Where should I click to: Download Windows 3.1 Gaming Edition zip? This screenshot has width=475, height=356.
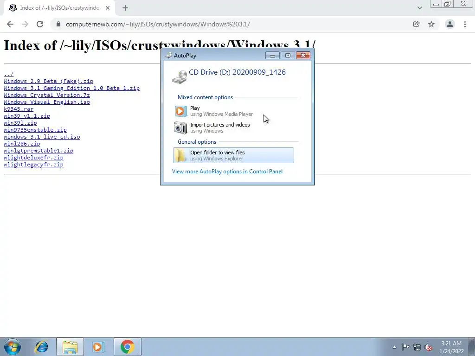(71, 88)
